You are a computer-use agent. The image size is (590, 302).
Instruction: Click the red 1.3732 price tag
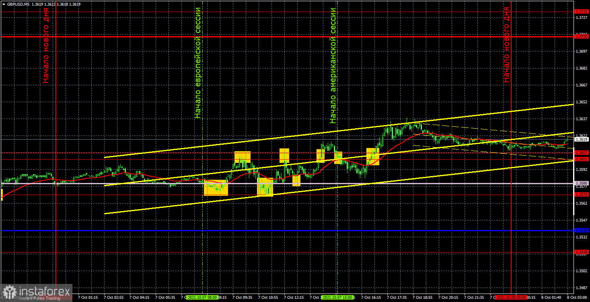click(582, 12)
